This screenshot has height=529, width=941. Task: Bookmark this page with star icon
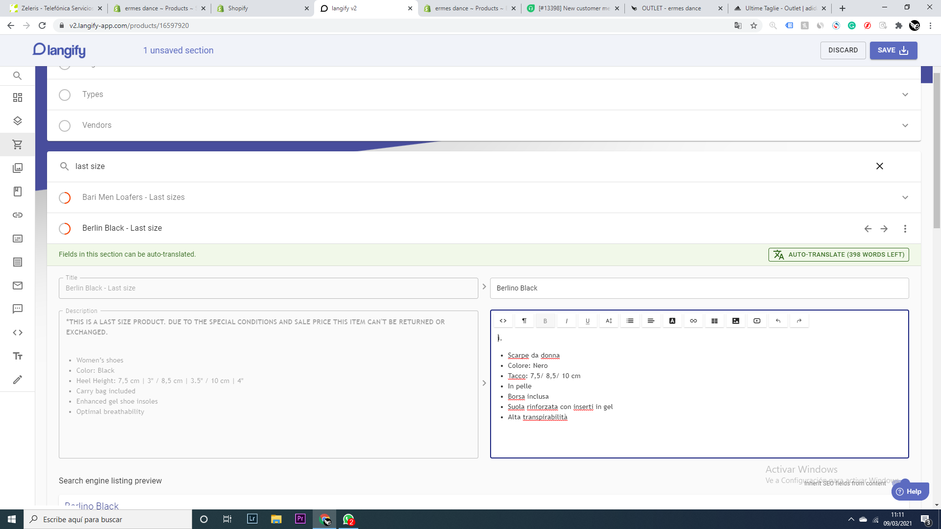pyautogui.click(x=754, y=25)
